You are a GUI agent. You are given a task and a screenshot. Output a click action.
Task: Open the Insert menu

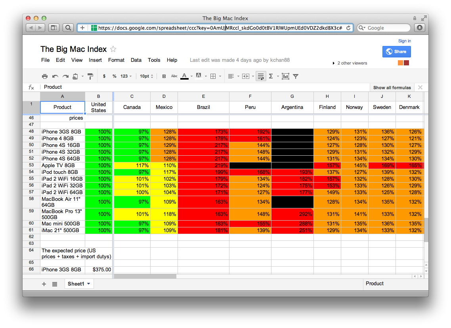(x=95, y=60)
